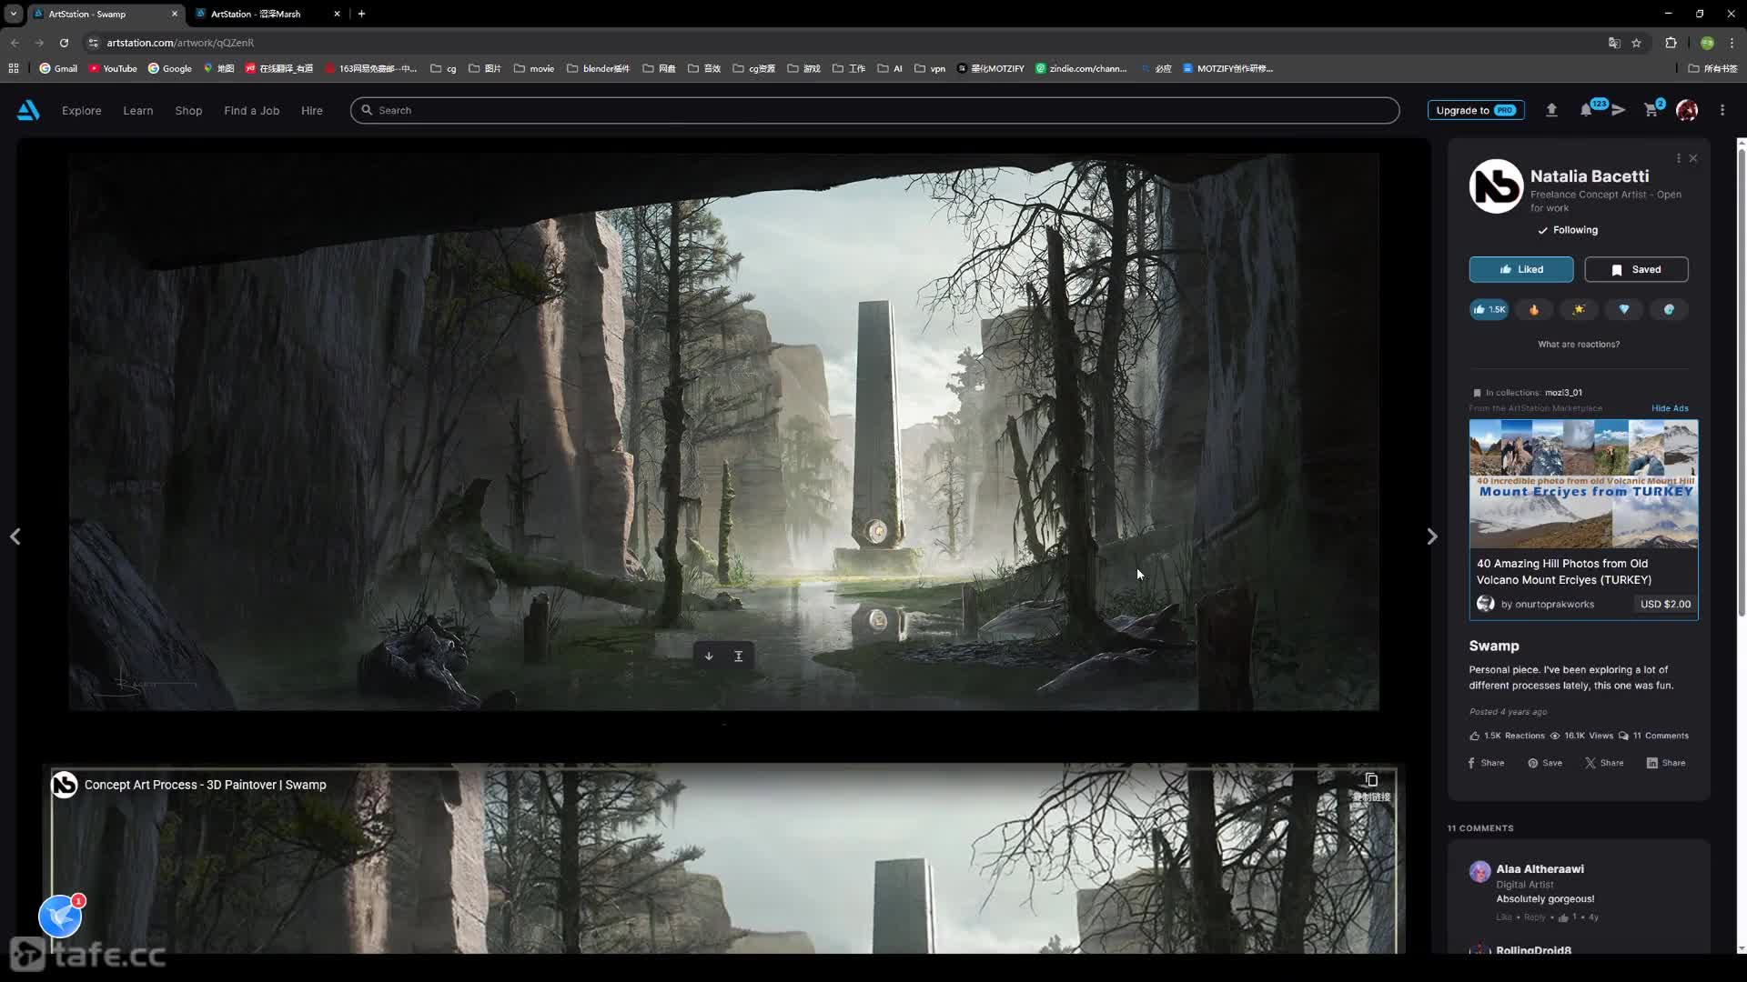Click the Upgrade to PRO button
This screenshot has height=982, width=1747.
pos(1476,110)
